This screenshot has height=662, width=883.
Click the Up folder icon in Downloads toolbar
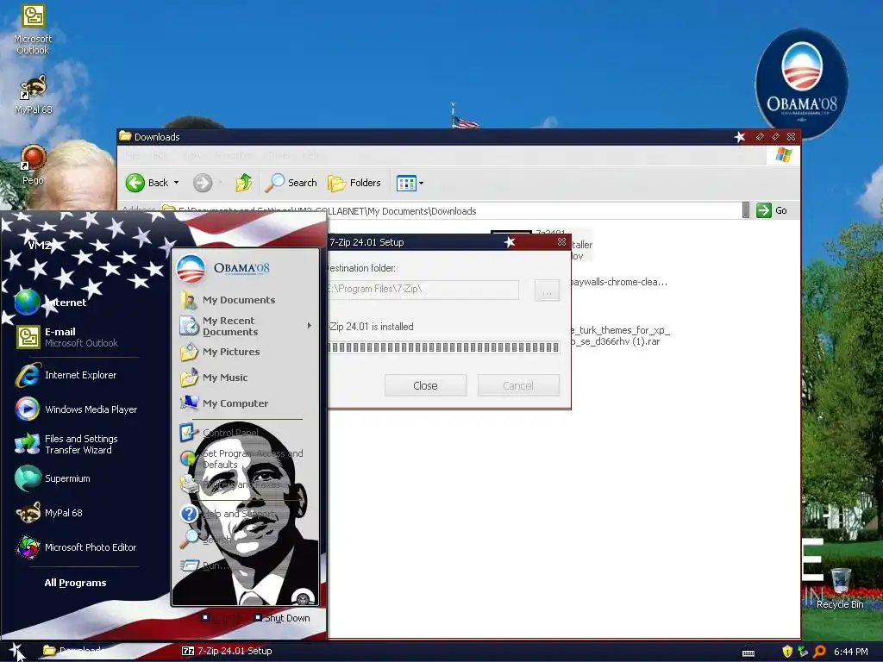tap(243, 183)
